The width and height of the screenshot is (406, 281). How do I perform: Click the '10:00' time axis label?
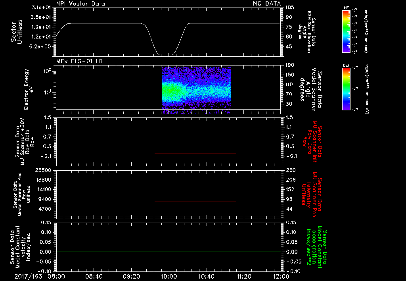coord(169,276)
